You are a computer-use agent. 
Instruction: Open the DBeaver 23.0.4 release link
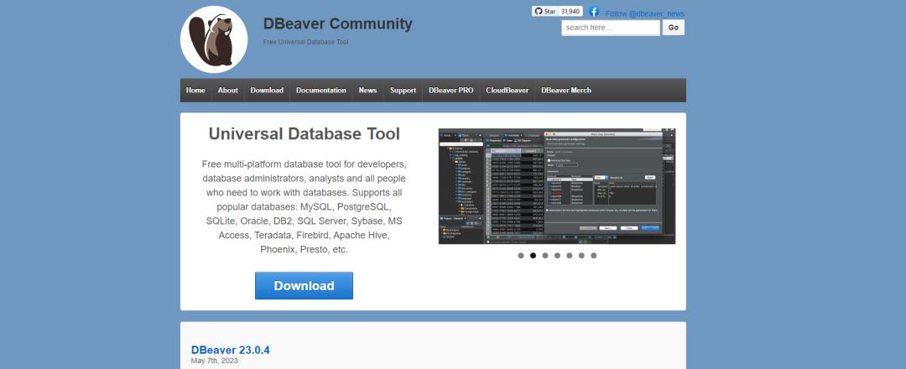click(231, 350)
